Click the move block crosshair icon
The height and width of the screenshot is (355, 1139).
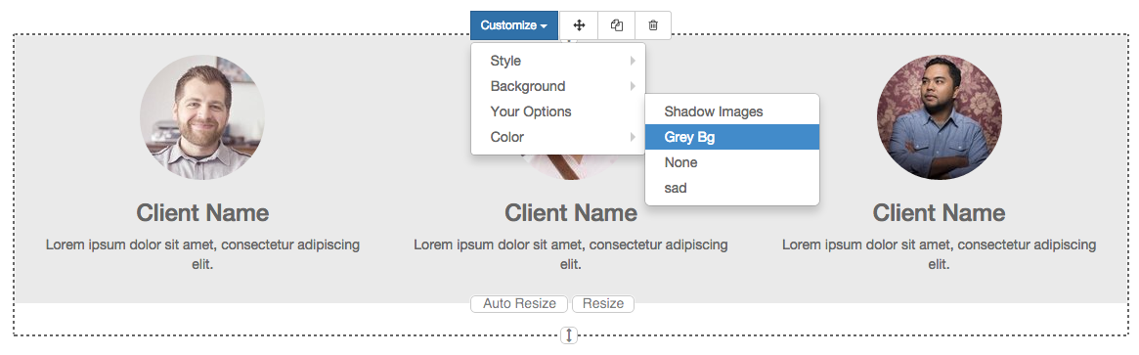pyautogui.click(x=579, y=25)
